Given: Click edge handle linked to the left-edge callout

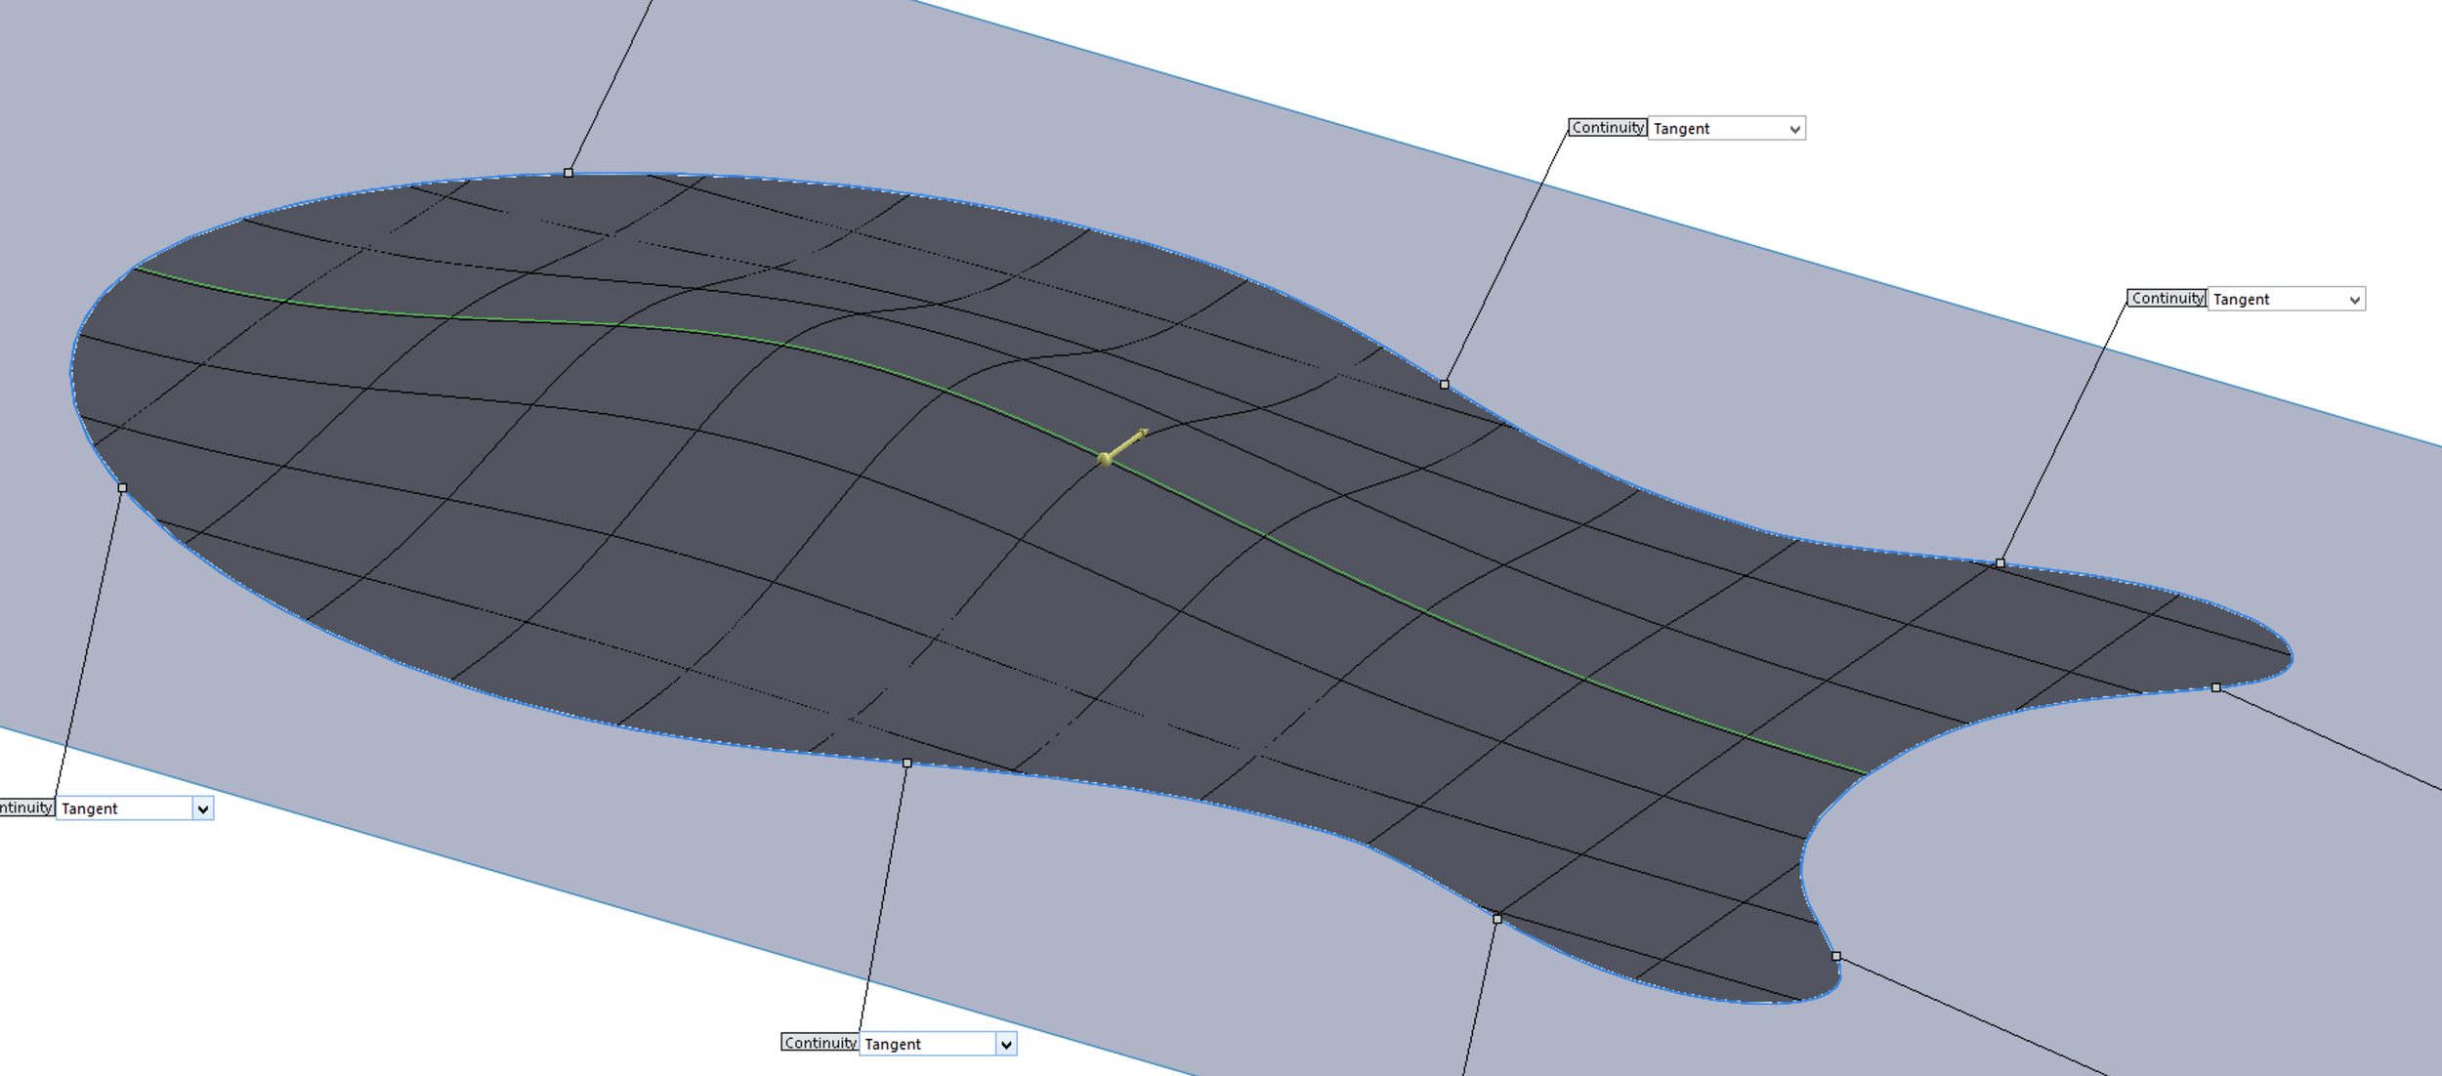Looking at the screenshot, I should pos(122,487).
